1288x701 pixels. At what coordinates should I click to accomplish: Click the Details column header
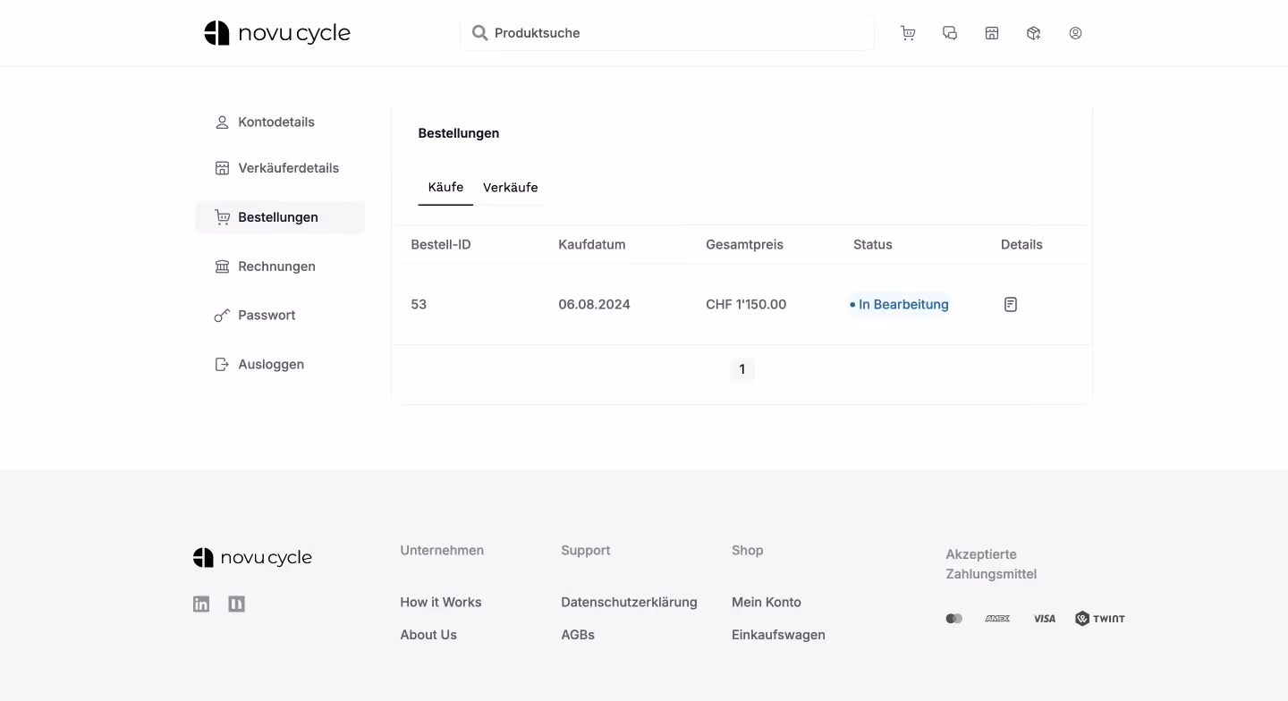click(x=1021, y=245)
